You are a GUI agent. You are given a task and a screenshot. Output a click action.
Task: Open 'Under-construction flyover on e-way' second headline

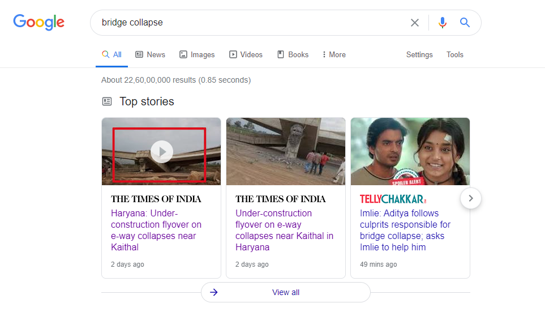[x=284, y=230]
